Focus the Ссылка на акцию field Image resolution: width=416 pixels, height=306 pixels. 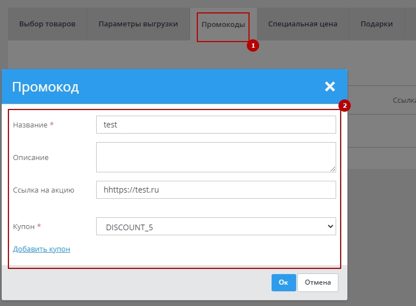(x=216, y=190)
